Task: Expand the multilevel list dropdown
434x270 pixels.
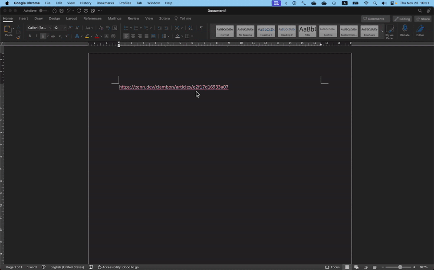Action: (x=151, y=28)
